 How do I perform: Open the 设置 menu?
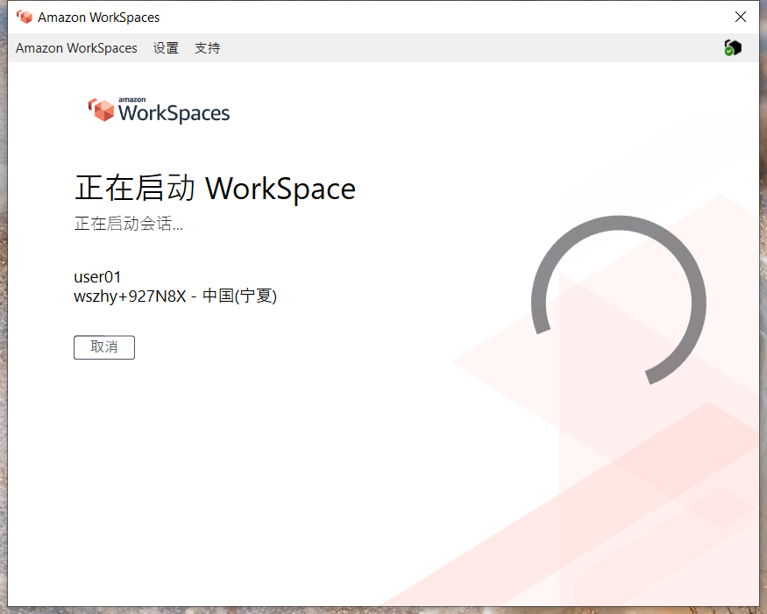[166, 48]
